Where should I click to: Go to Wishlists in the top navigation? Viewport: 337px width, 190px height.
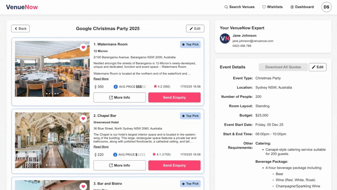pos(272,7)
